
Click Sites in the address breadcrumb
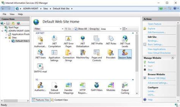(45, 8)
